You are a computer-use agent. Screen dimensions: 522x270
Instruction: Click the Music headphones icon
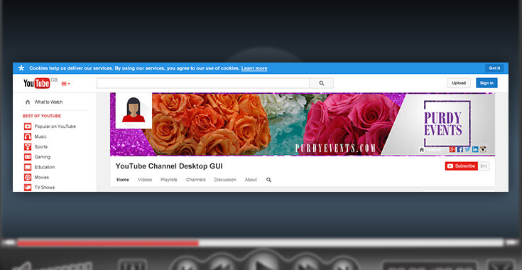coord(28,136)
